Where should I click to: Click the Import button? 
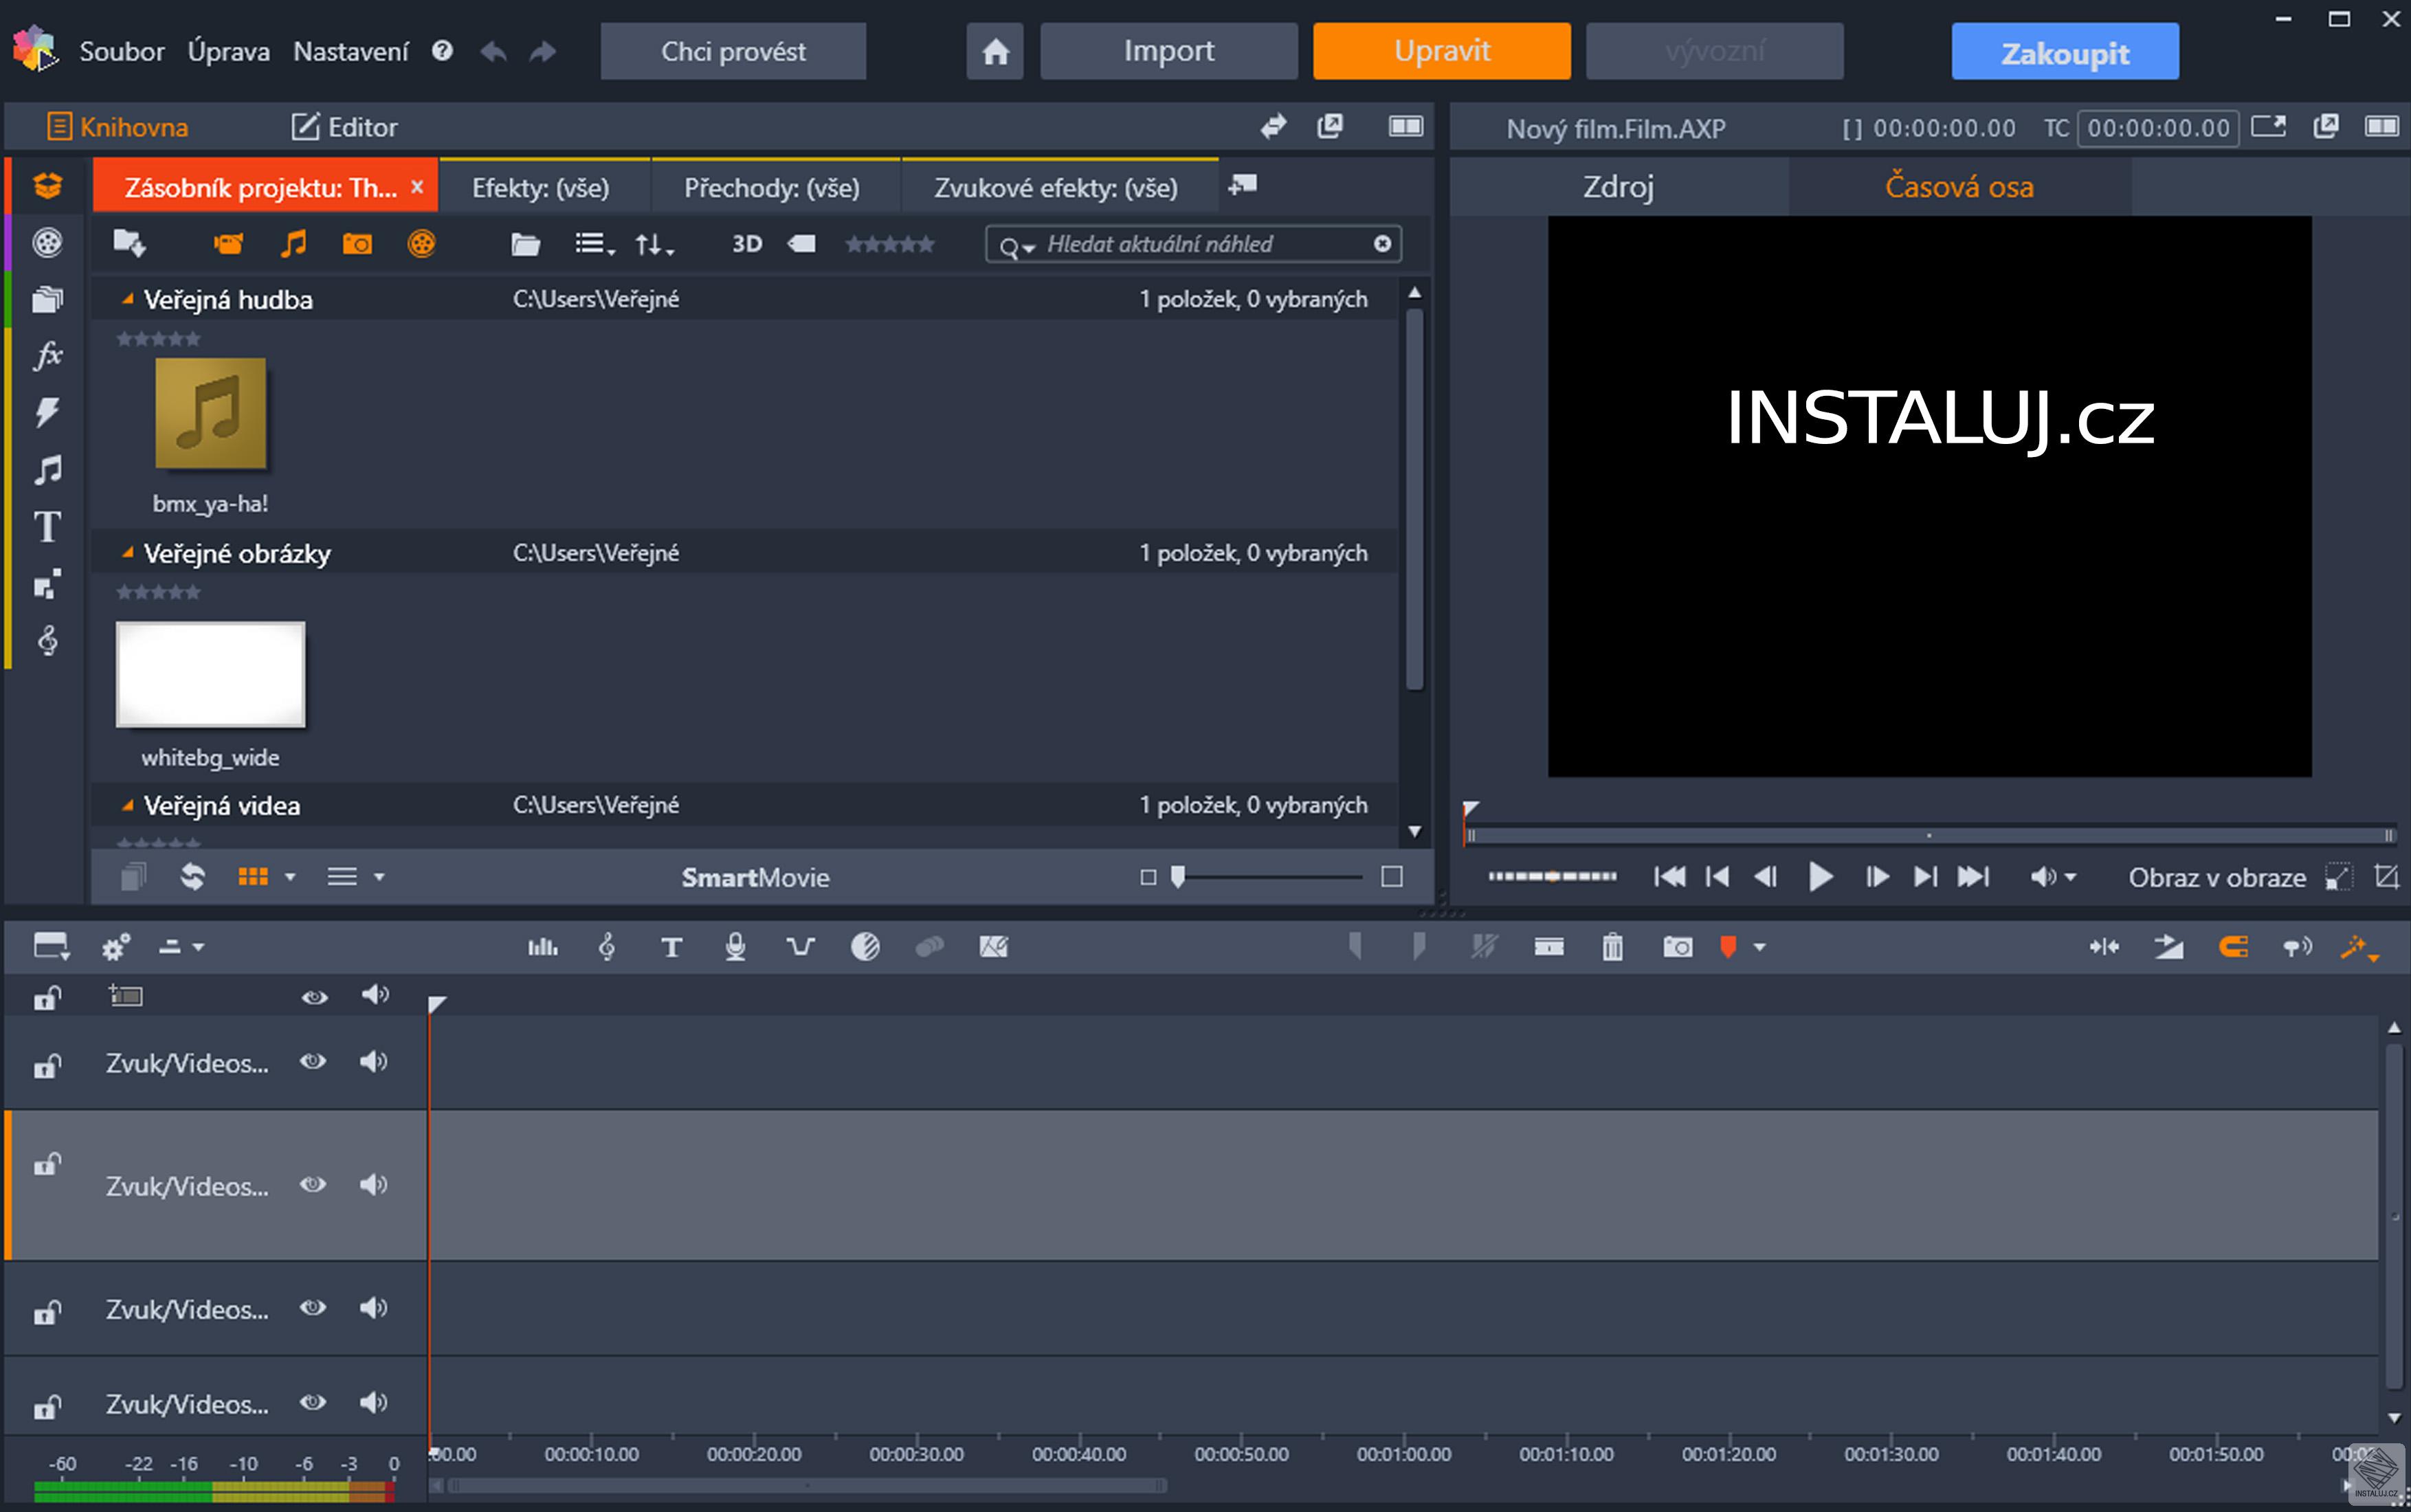pos(1168,51)
